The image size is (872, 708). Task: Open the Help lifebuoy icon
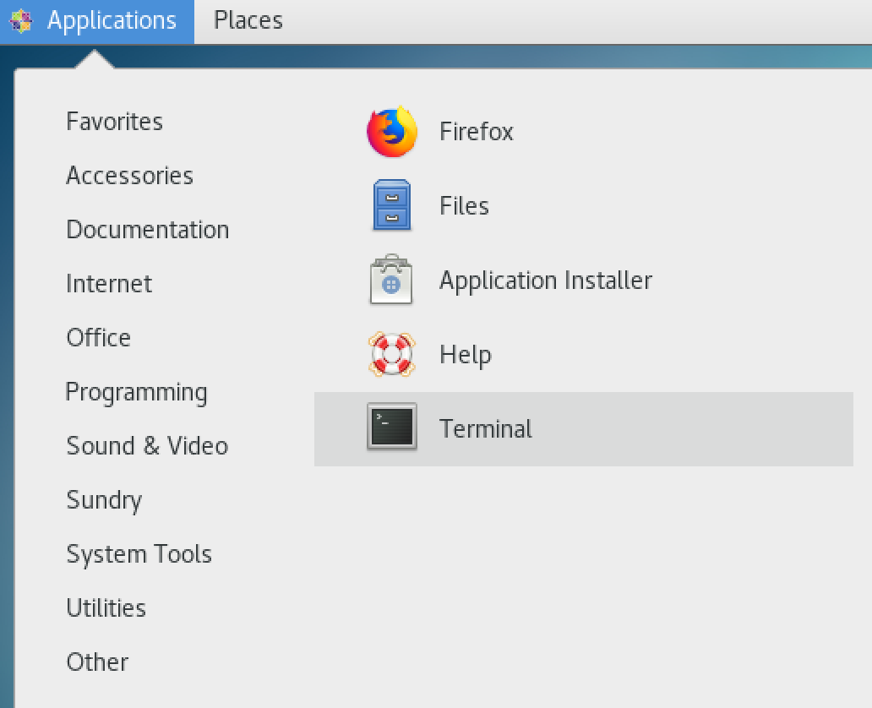click(x=392, y=354)
